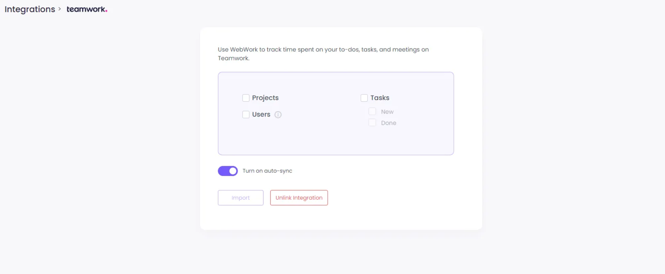This screenshot has height=274, width=665.
Task: Click the "Turn on auto-sync" label
Action: 267,171
